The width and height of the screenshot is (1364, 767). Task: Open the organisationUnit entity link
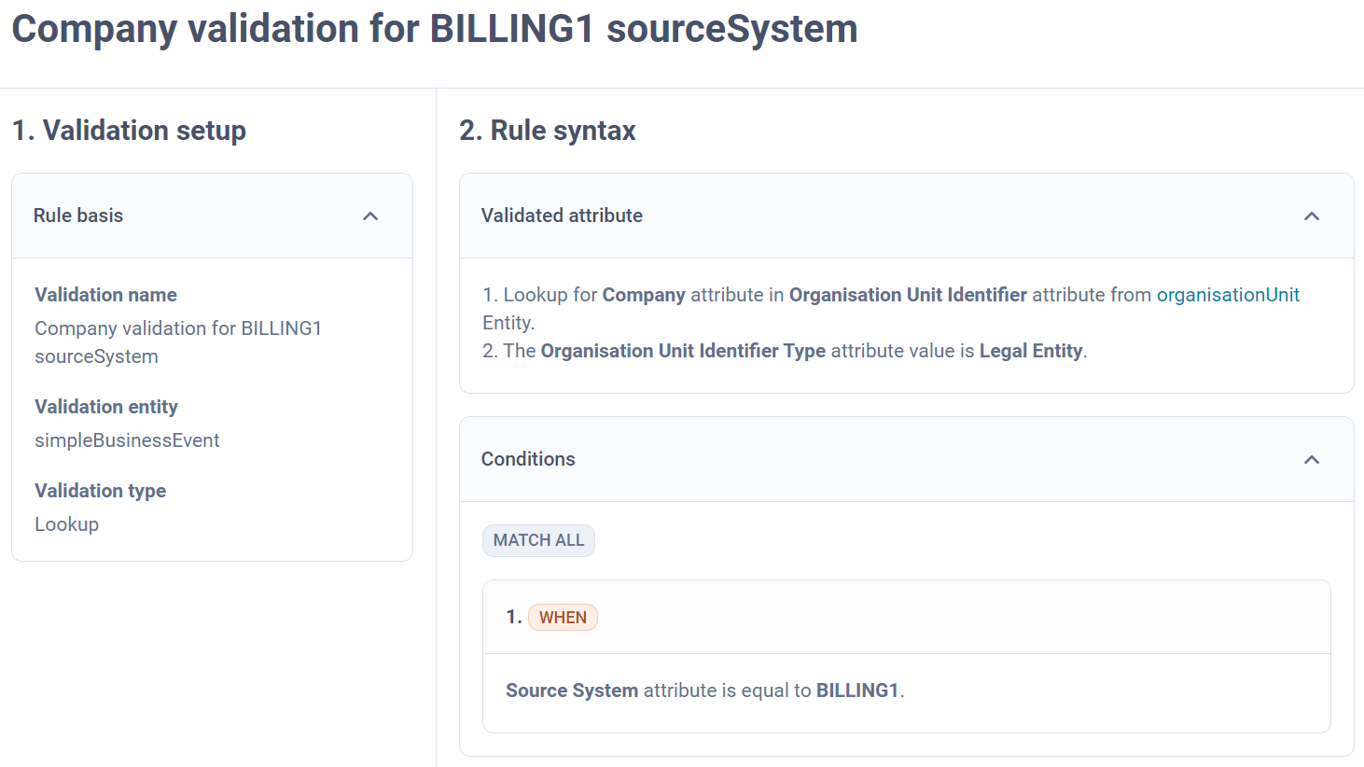point(1227,295)
